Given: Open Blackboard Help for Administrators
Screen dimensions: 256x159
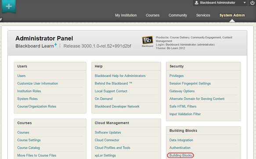Looking at the screenshot, I should point(120,76).
